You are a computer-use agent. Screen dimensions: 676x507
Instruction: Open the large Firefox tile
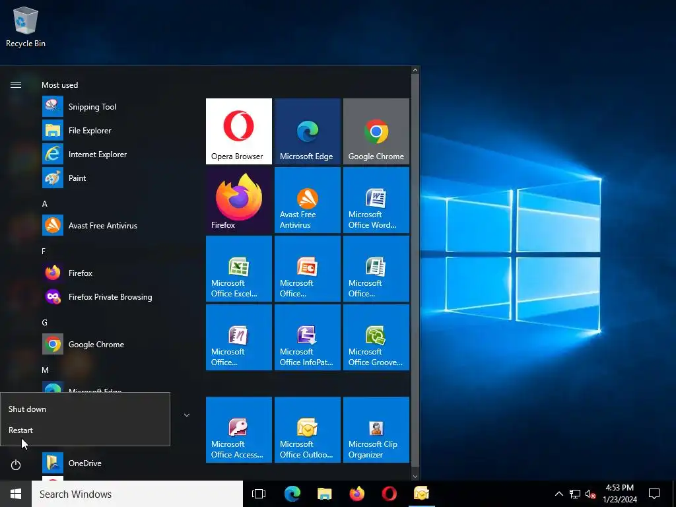[x=239, y=200]
